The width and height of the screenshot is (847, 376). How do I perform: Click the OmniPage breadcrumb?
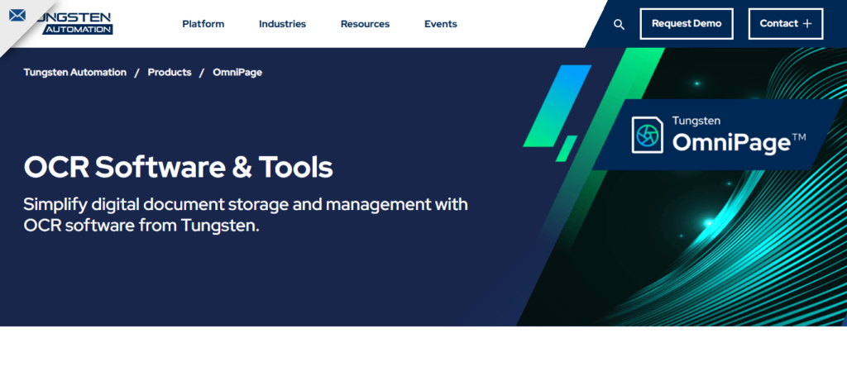[237, 72]
